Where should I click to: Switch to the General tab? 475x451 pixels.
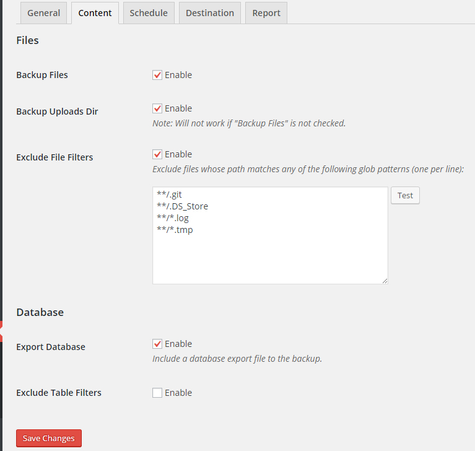click(x=43, y=13)
